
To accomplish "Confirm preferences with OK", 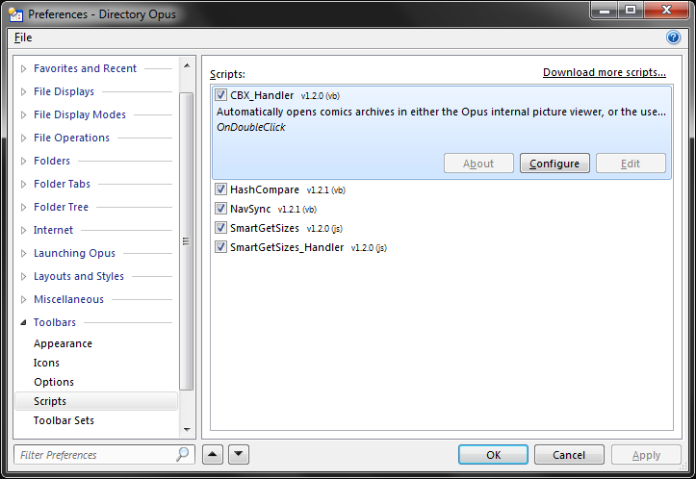I will click(493, 455).
